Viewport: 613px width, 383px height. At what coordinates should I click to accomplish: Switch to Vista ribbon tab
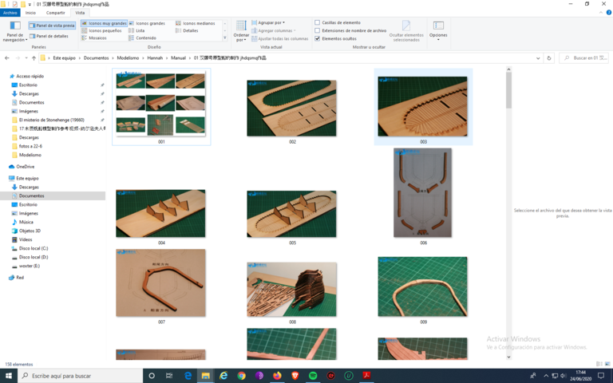pyautogui.click(x=80, y=13)
